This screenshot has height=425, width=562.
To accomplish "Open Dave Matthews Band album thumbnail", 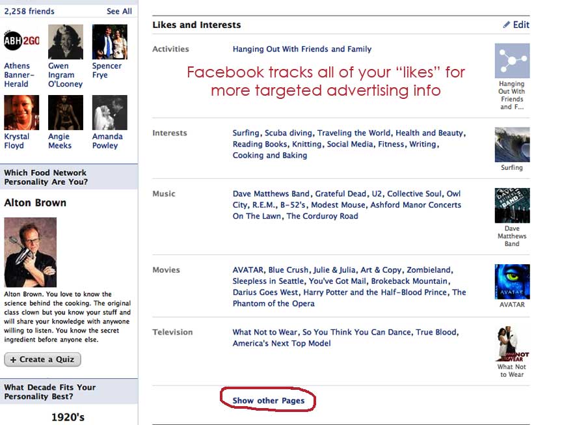I will (512, 206).
